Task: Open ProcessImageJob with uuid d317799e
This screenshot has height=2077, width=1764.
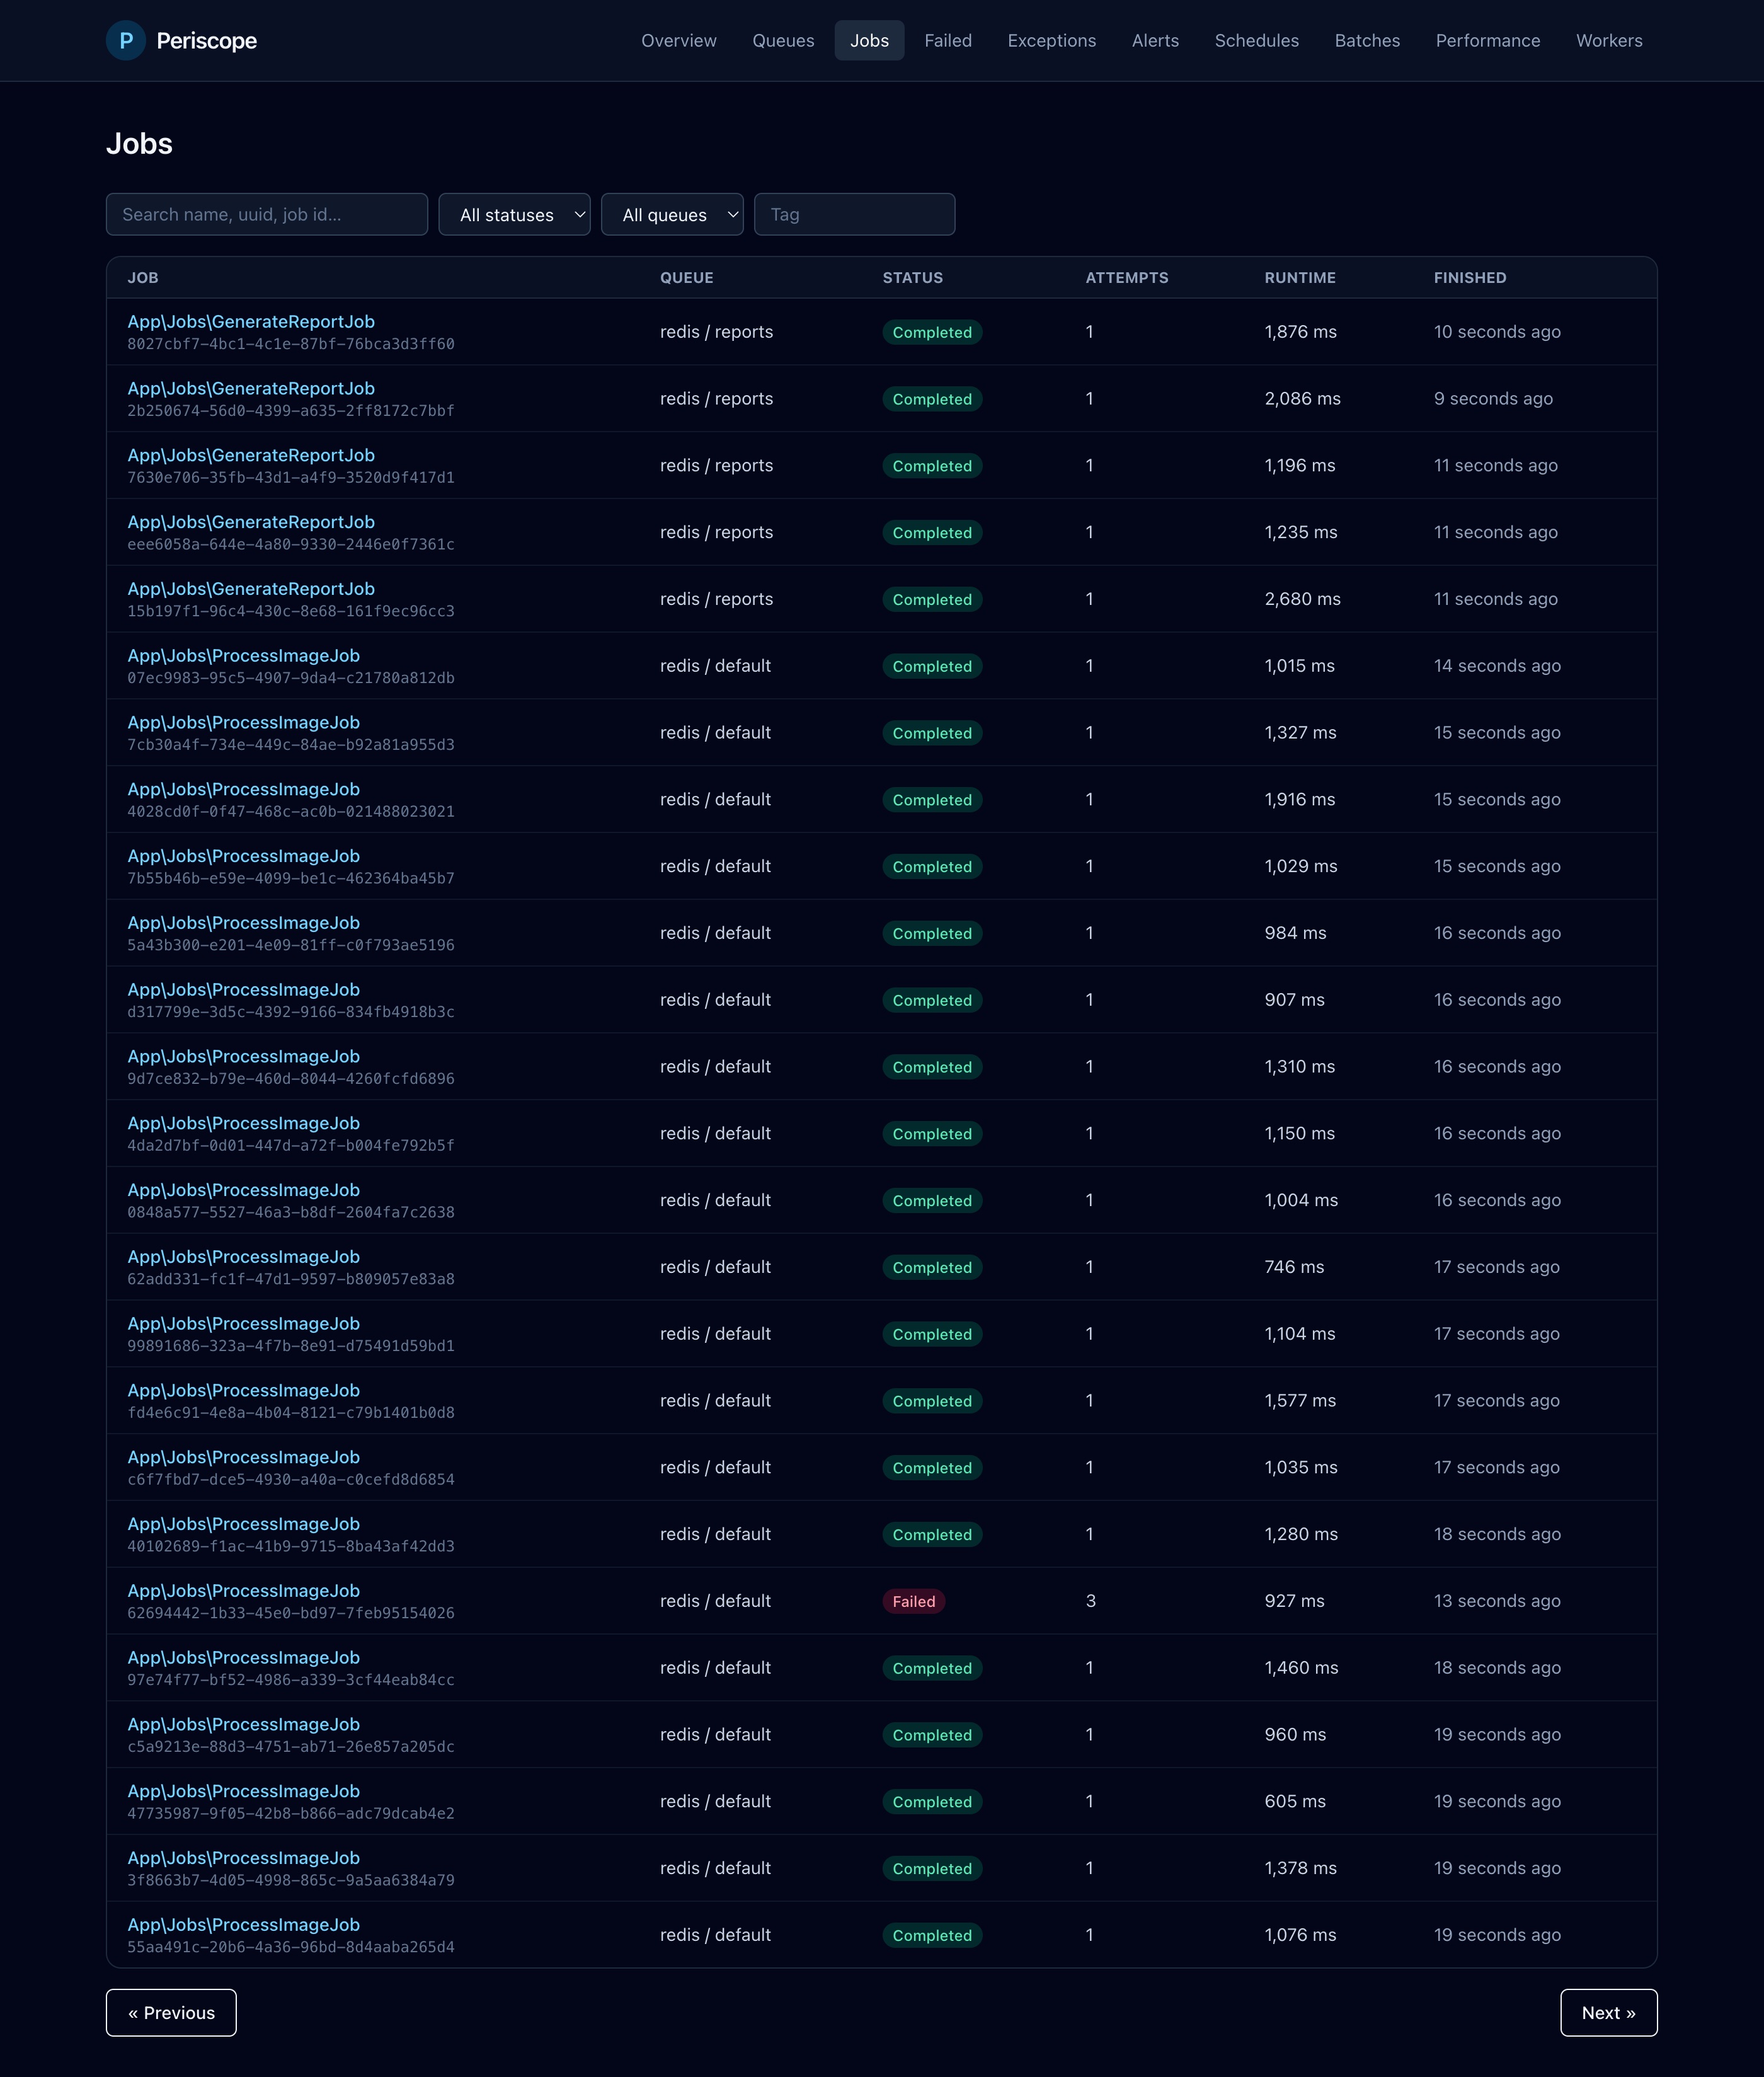Action: coord(243,989)
